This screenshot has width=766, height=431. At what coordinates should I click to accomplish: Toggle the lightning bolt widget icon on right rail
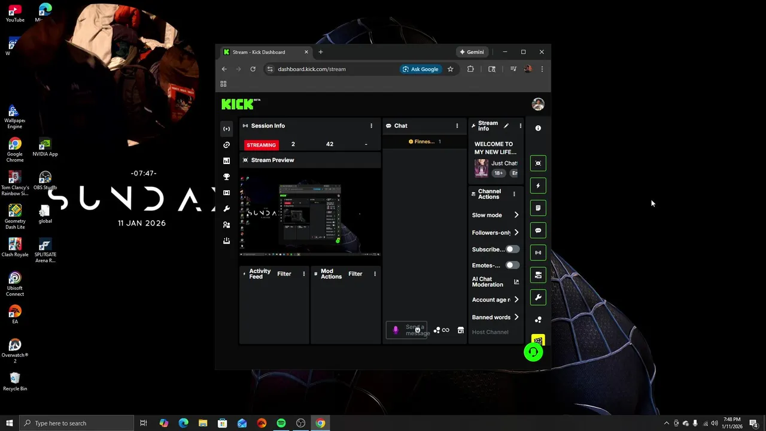pos(538,186)
